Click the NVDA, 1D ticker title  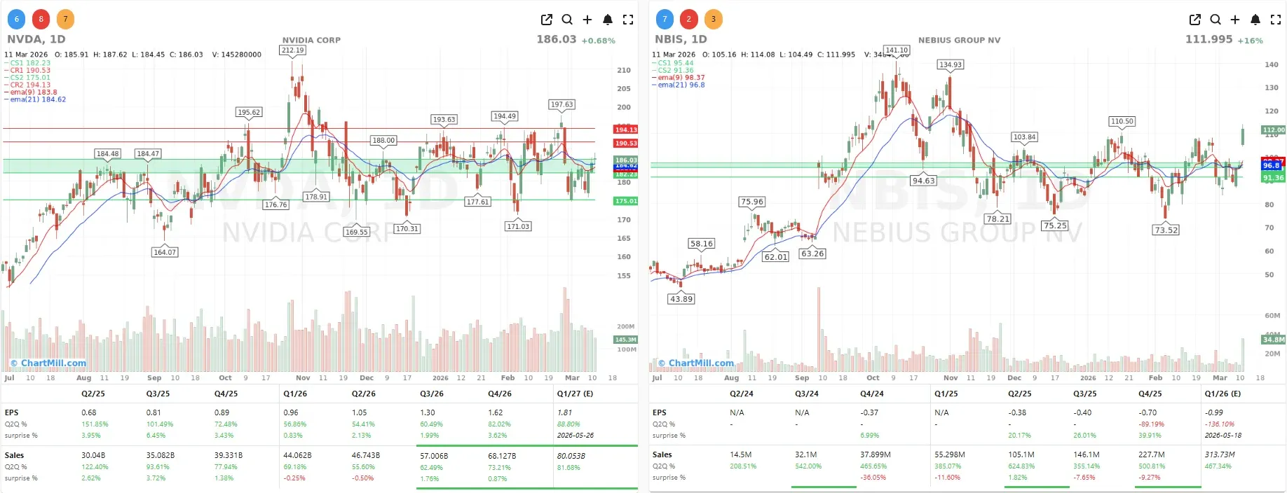[36, 39]
